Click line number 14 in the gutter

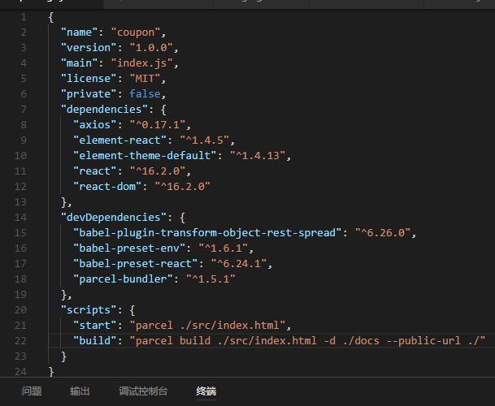[20, 218]
